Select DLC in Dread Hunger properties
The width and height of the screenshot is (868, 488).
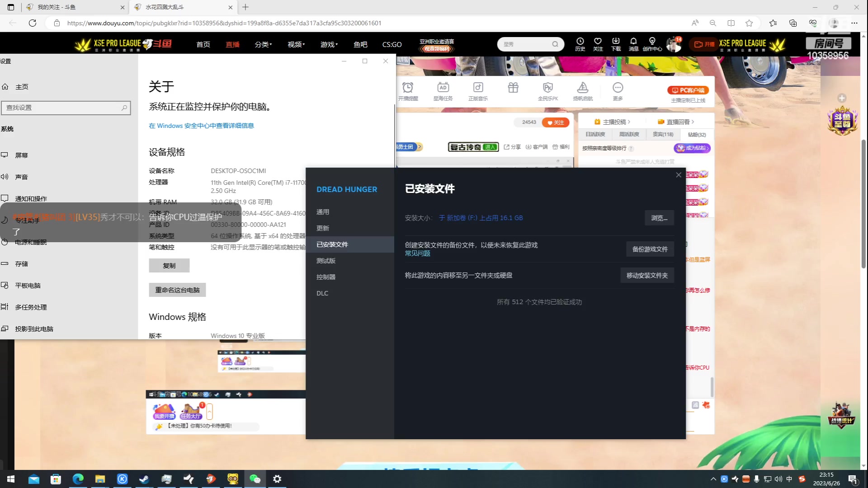(x=350, y=293)
